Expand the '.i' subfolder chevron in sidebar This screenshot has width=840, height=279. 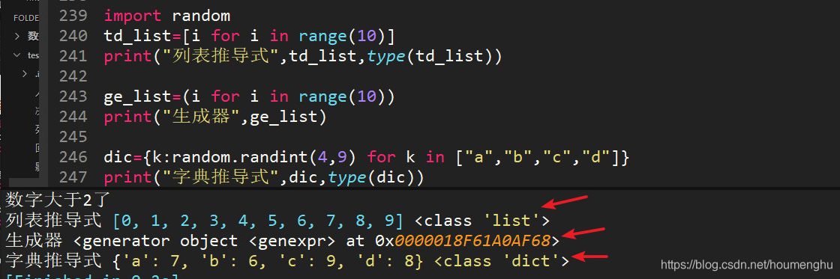[x=25, y=74]
